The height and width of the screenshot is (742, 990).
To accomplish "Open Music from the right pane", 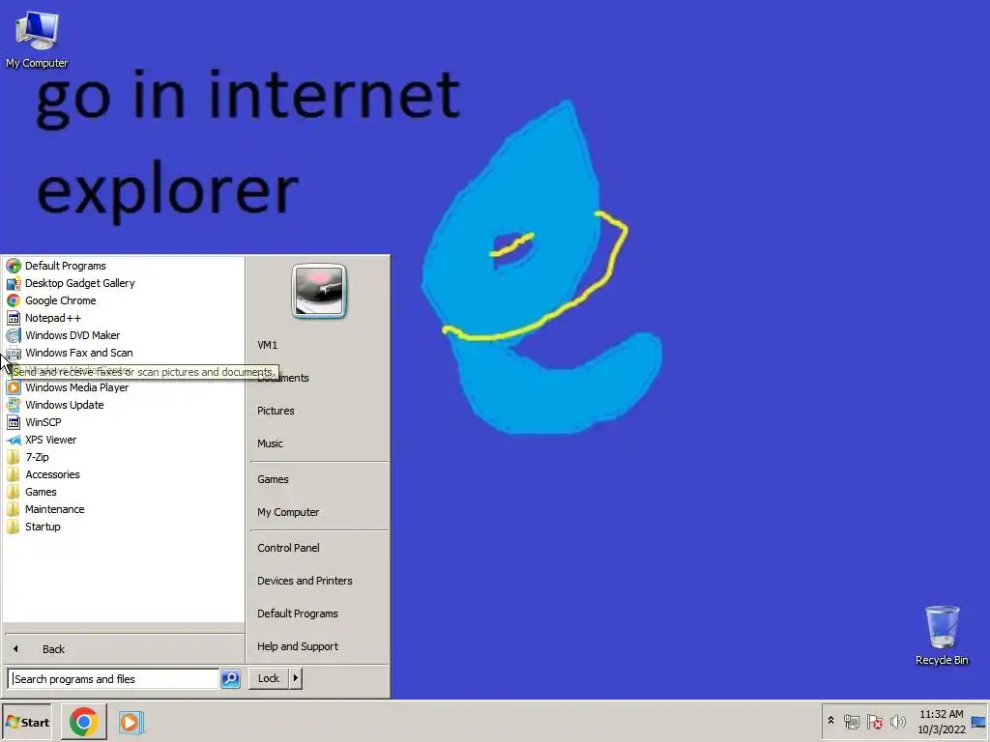I will click(x=319, y=443).
